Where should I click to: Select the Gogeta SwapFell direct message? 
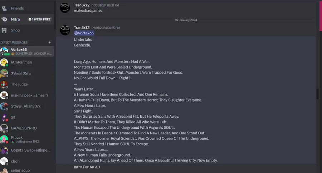(30, 150)
